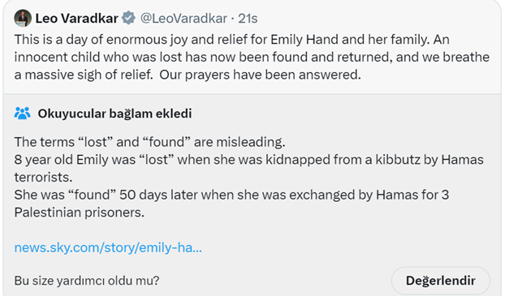The height and width of the screenshot is (296, 505).
Task: Click note line starting '8 year old Emily'
Action: coord(249,160)
